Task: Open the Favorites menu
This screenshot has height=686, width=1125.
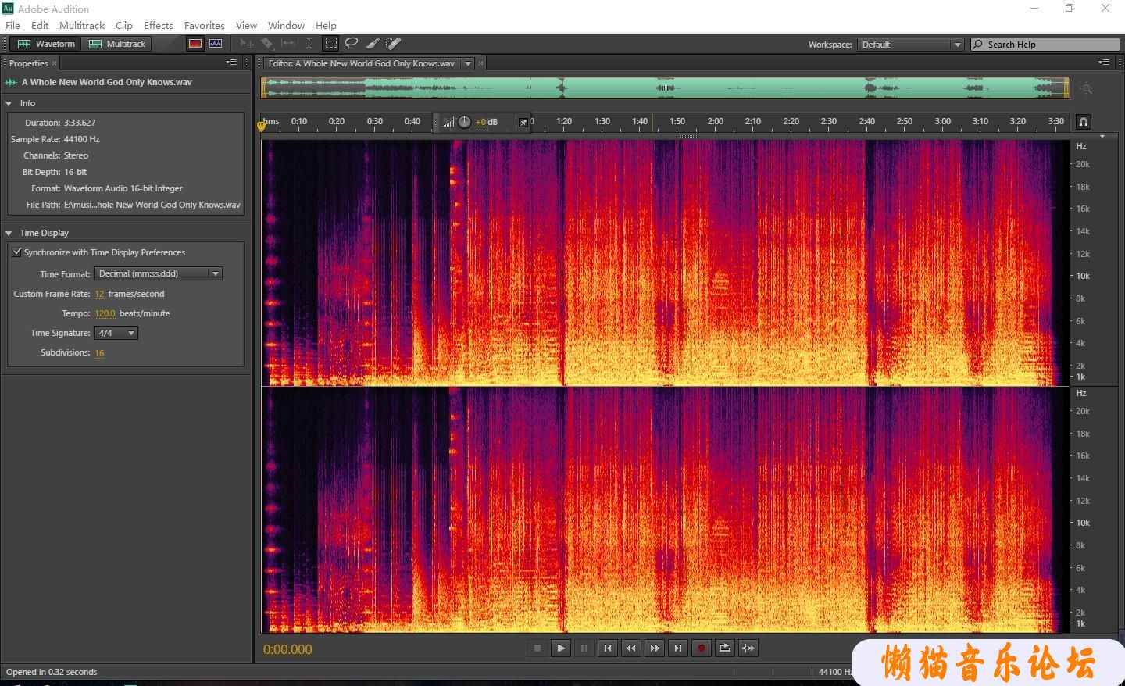Action: tap(205, 25)
